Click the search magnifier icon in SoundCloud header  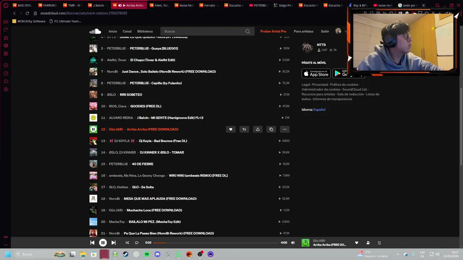[x=248, y=31]
